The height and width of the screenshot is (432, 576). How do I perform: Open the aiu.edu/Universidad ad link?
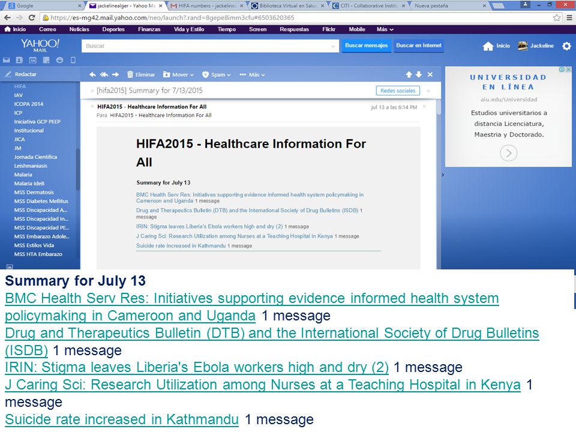(509, 100)
